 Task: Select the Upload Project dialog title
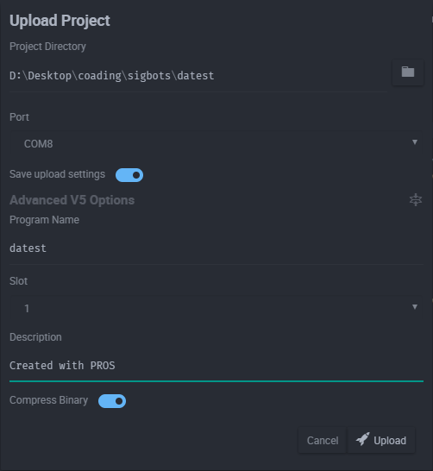(60, 21)
